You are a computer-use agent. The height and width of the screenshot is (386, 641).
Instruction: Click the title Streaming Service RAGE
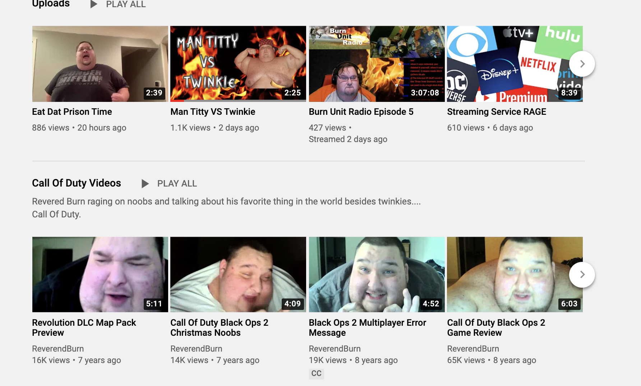497,112
